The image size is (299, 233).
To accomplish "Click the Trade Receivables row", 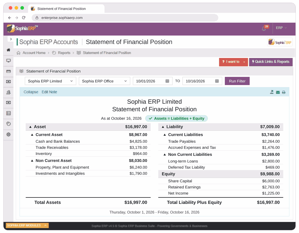I will point(88,147).
